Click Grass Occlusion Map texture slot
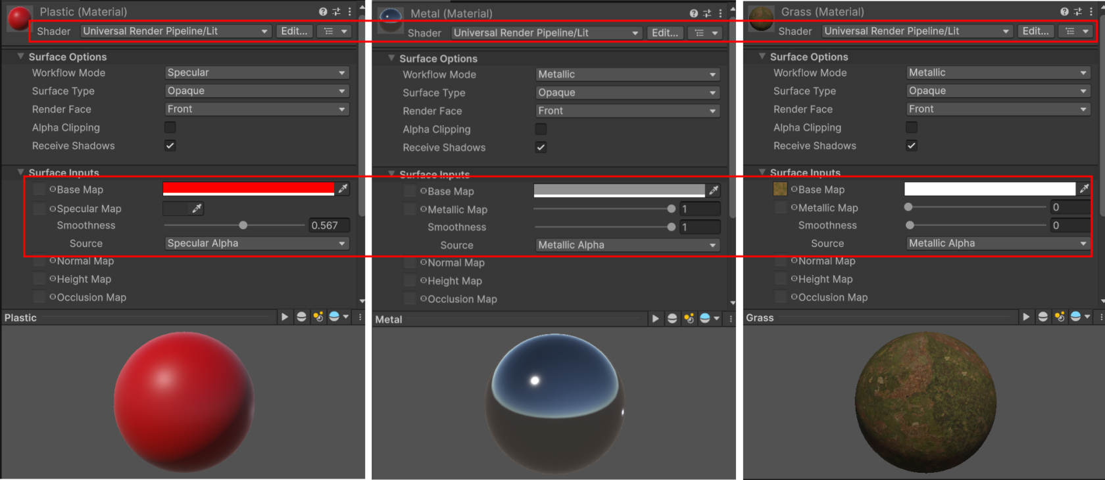The width and height of the screenshot is (1105, 480). pos(781,297)
